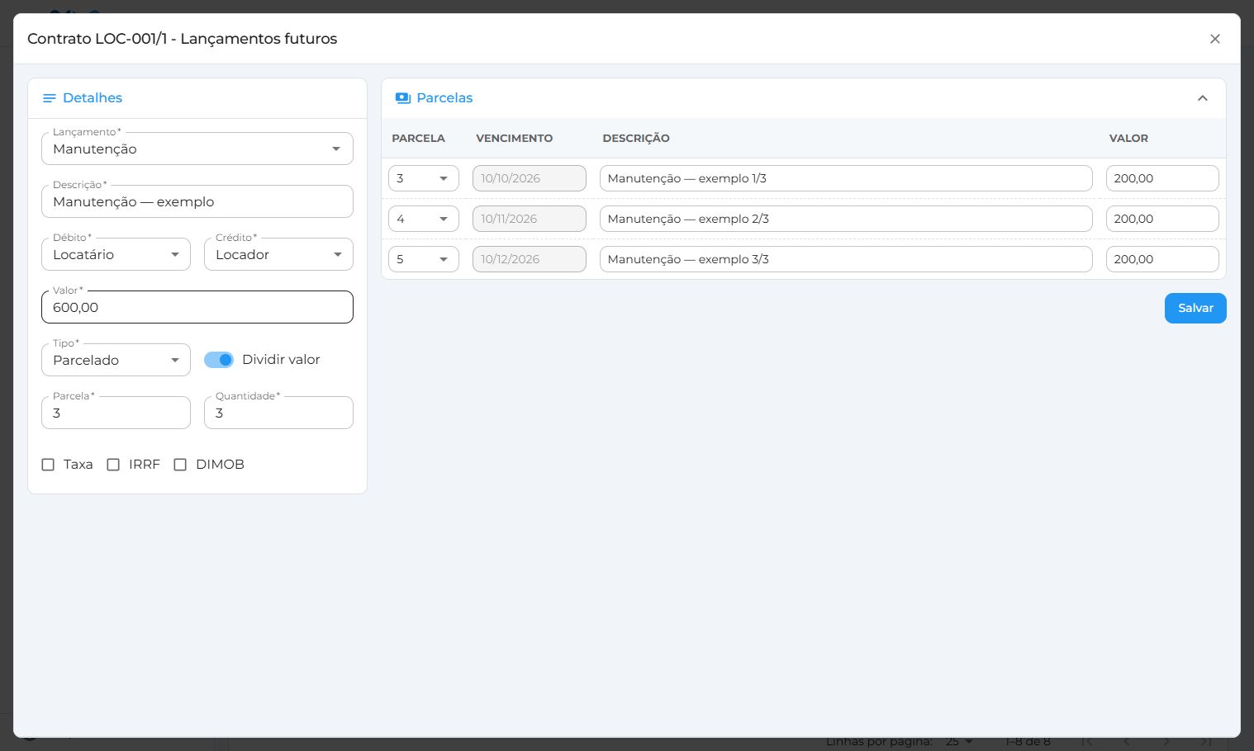Viewport: 1254px width, 751px height.
Task: Click the vencimento field 10/11/2026
Action: 530,219
